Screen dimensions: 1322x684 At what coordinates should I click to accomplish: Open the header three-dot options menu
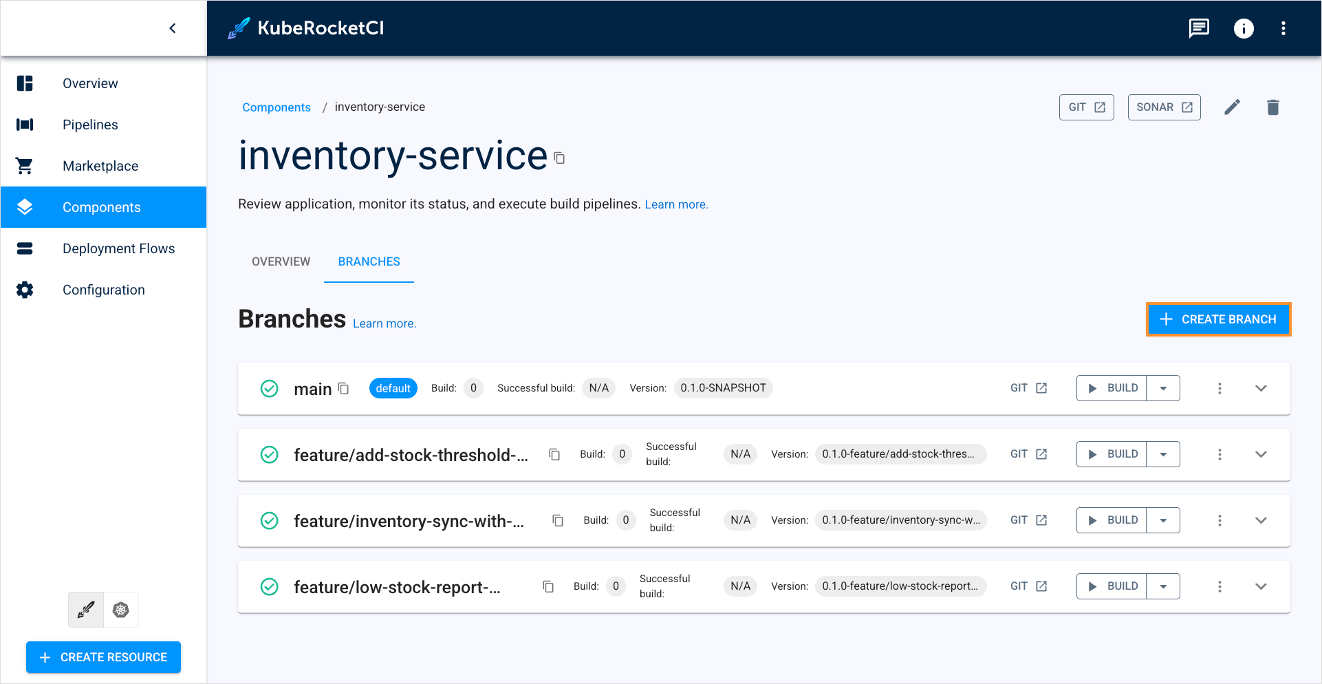1283,28
